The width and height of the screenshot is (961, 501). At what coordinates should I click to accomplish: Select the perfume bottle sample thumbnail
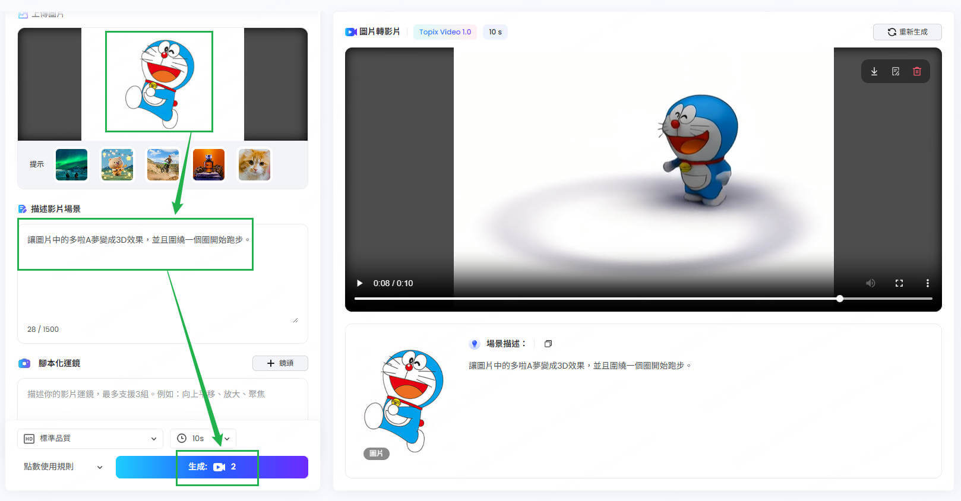coord(208,164)
